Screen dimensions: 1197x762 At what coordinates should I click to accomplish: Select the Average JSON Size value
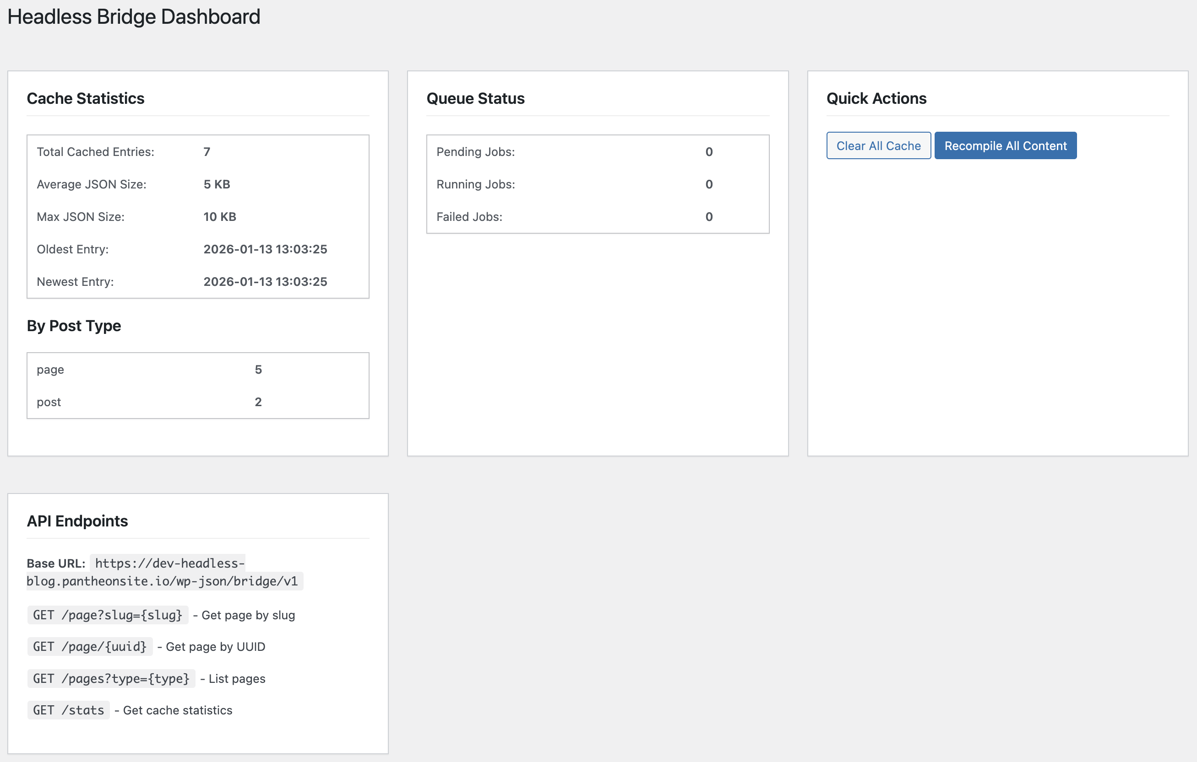[x=217, y=184]
